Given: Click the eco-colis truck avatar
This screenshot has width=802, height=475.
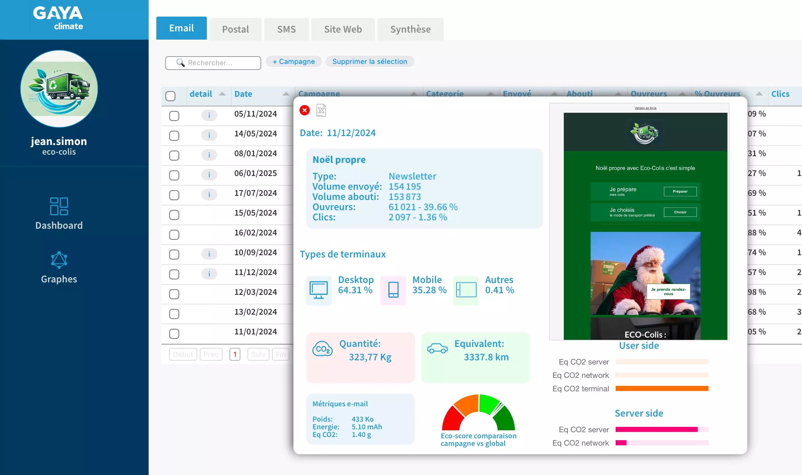Looking at the screenshot, I should [x=59, y=89].
